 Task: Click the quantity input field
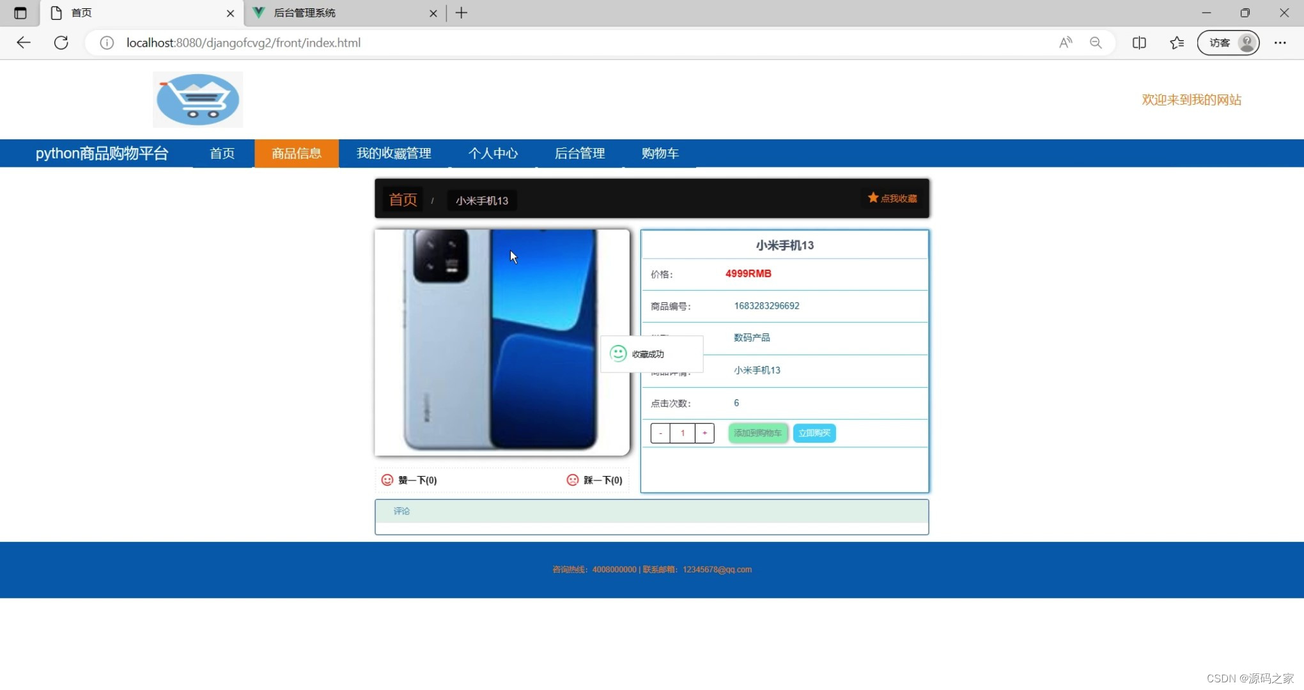coord(683,433)
